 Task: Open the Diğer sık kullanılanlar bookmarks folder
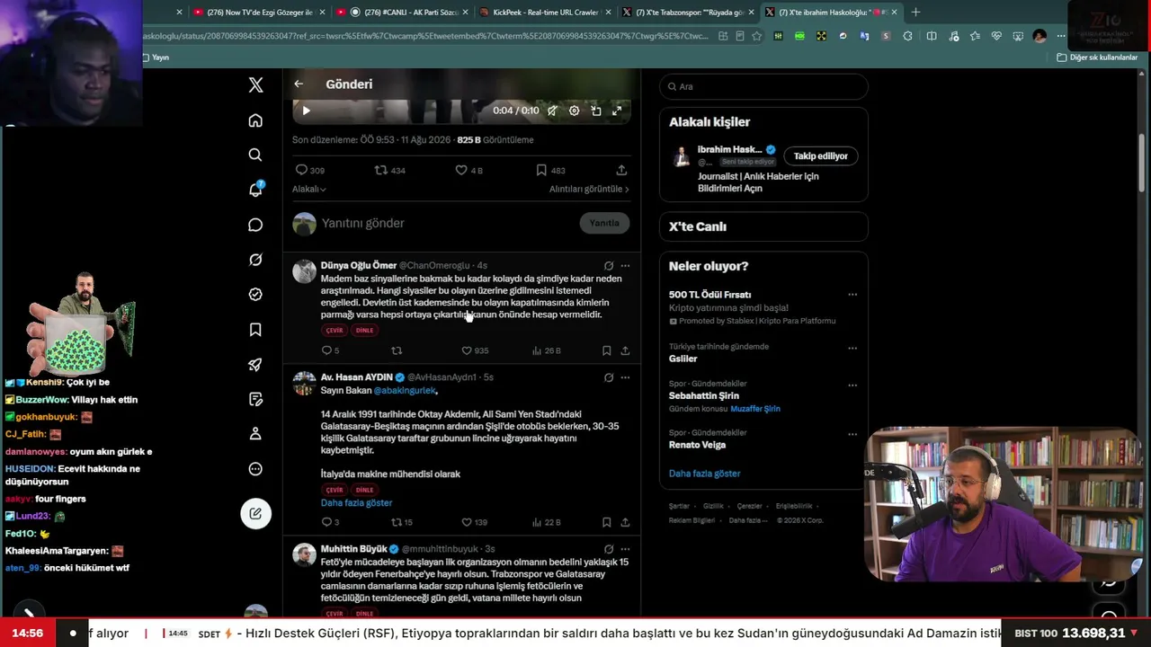coord(1097,58)
